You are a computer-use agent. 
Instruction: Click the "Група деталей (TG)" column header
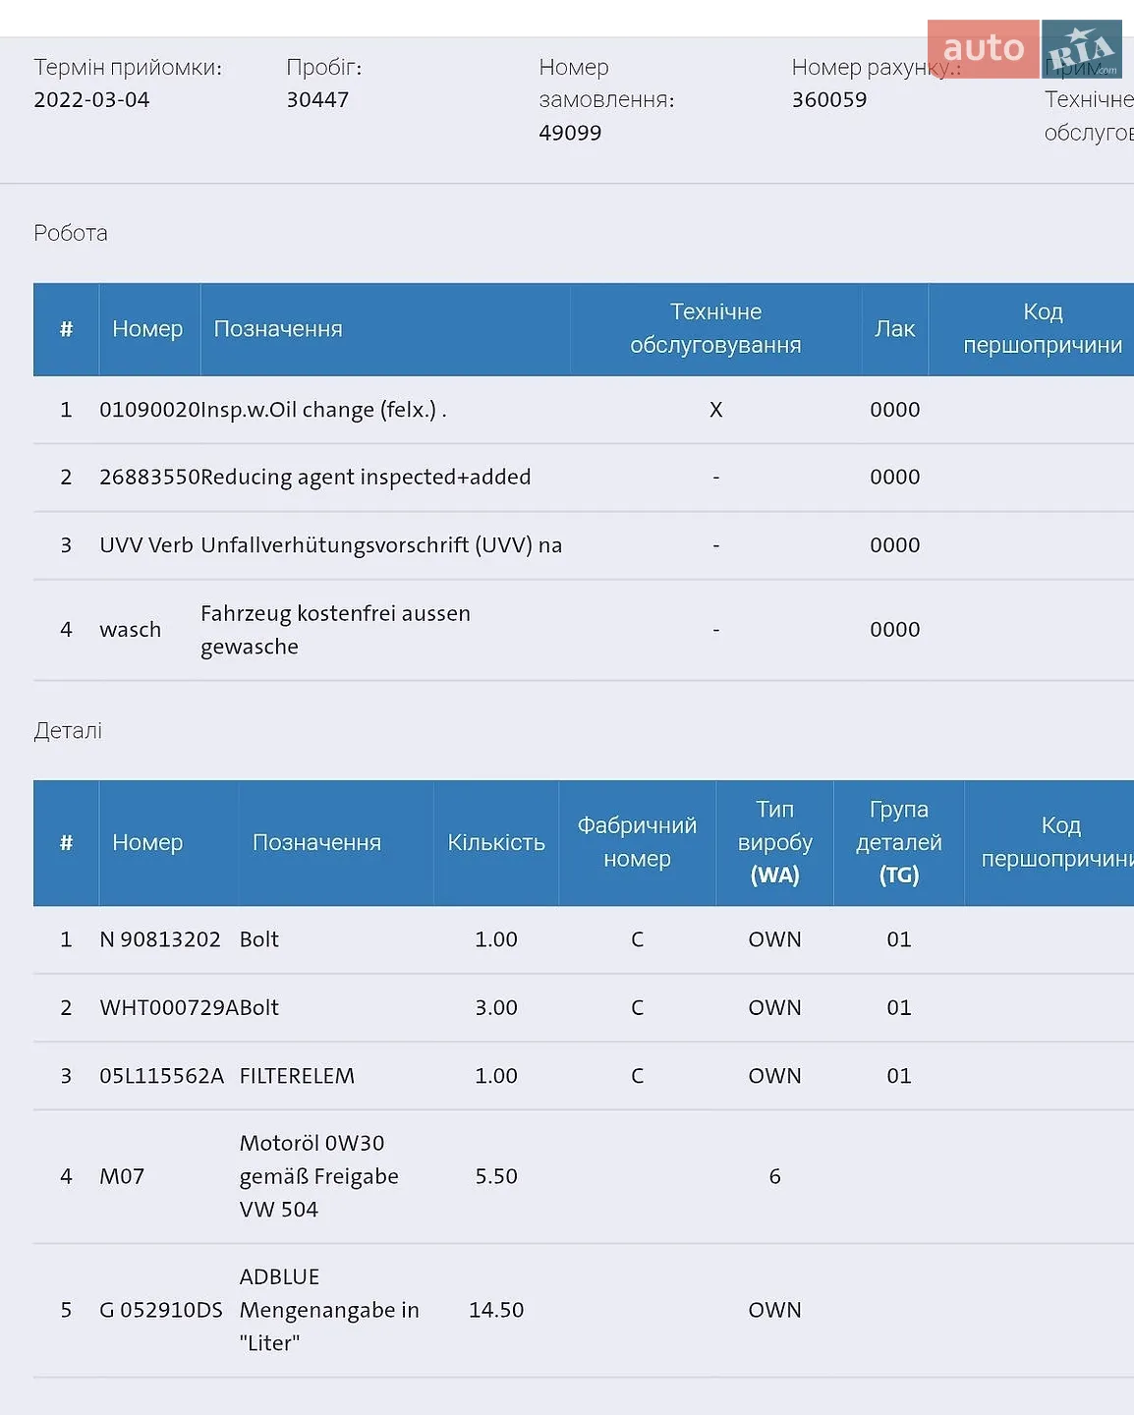pos(898,842)
